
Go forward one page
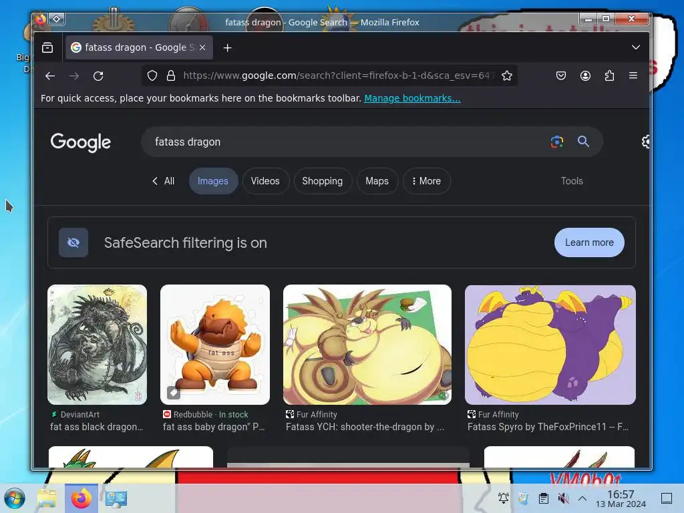[74, 76]
